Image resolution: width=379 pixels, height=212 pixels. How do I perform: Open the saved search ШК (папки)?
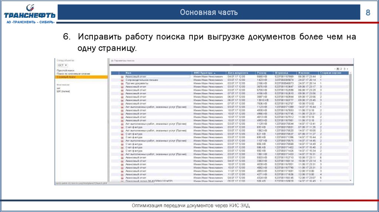coord(63,91)
